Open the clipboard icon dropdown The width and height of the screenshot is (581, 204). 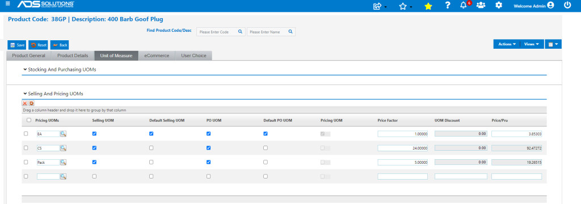click(553, 44)
